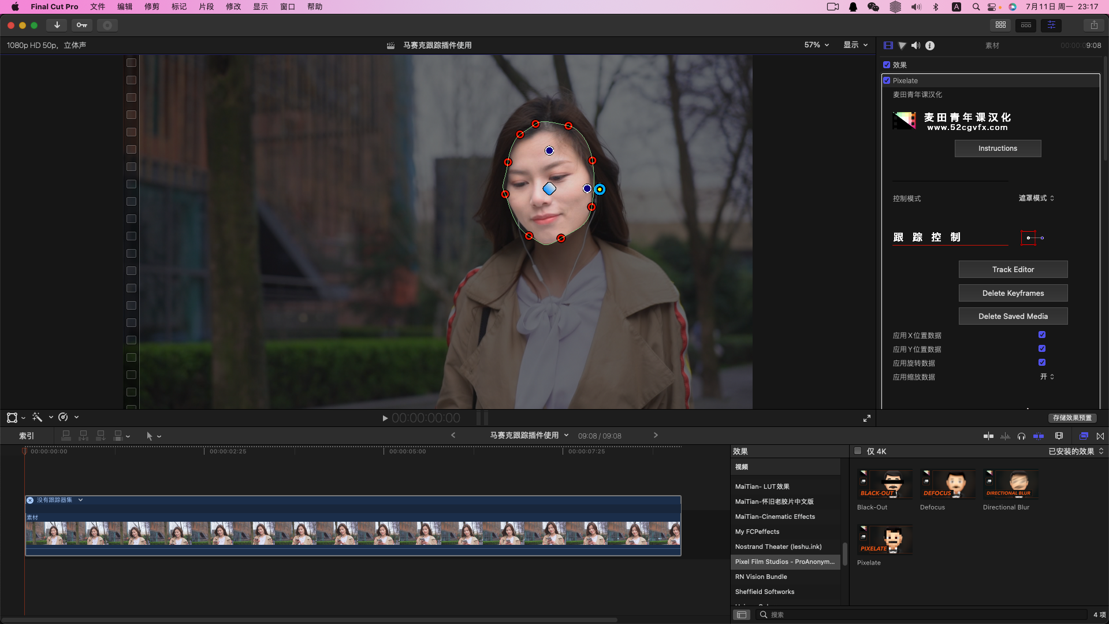Open Spotlight search in menu bar

tap(976, 7)
